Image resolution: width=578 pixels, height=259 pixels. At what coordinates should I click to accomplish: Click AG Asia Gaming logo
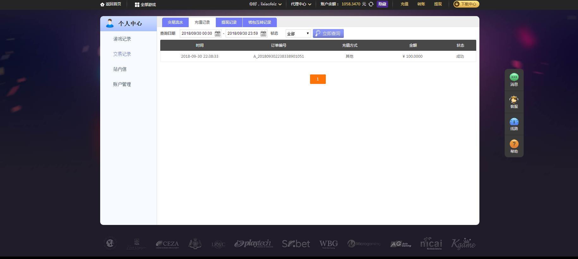pyautogui.click(x=400, y=244)
